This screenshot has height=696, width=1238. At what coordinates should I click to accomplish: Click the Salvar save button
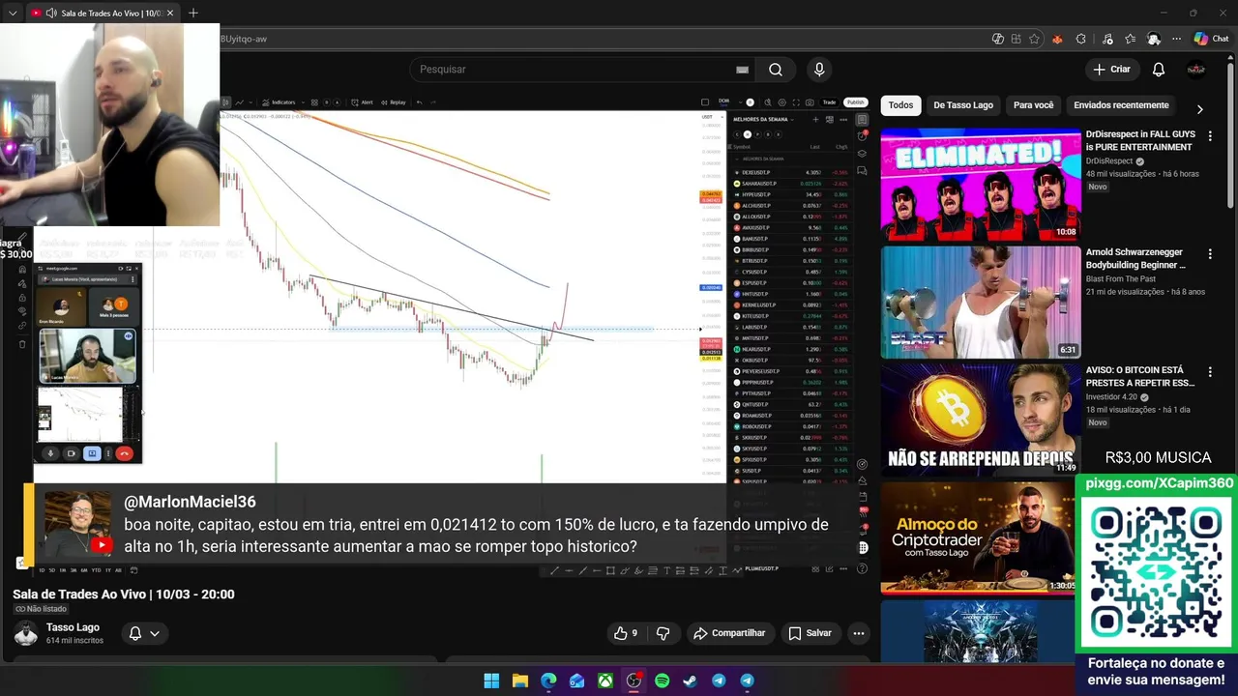coord(810,633)
